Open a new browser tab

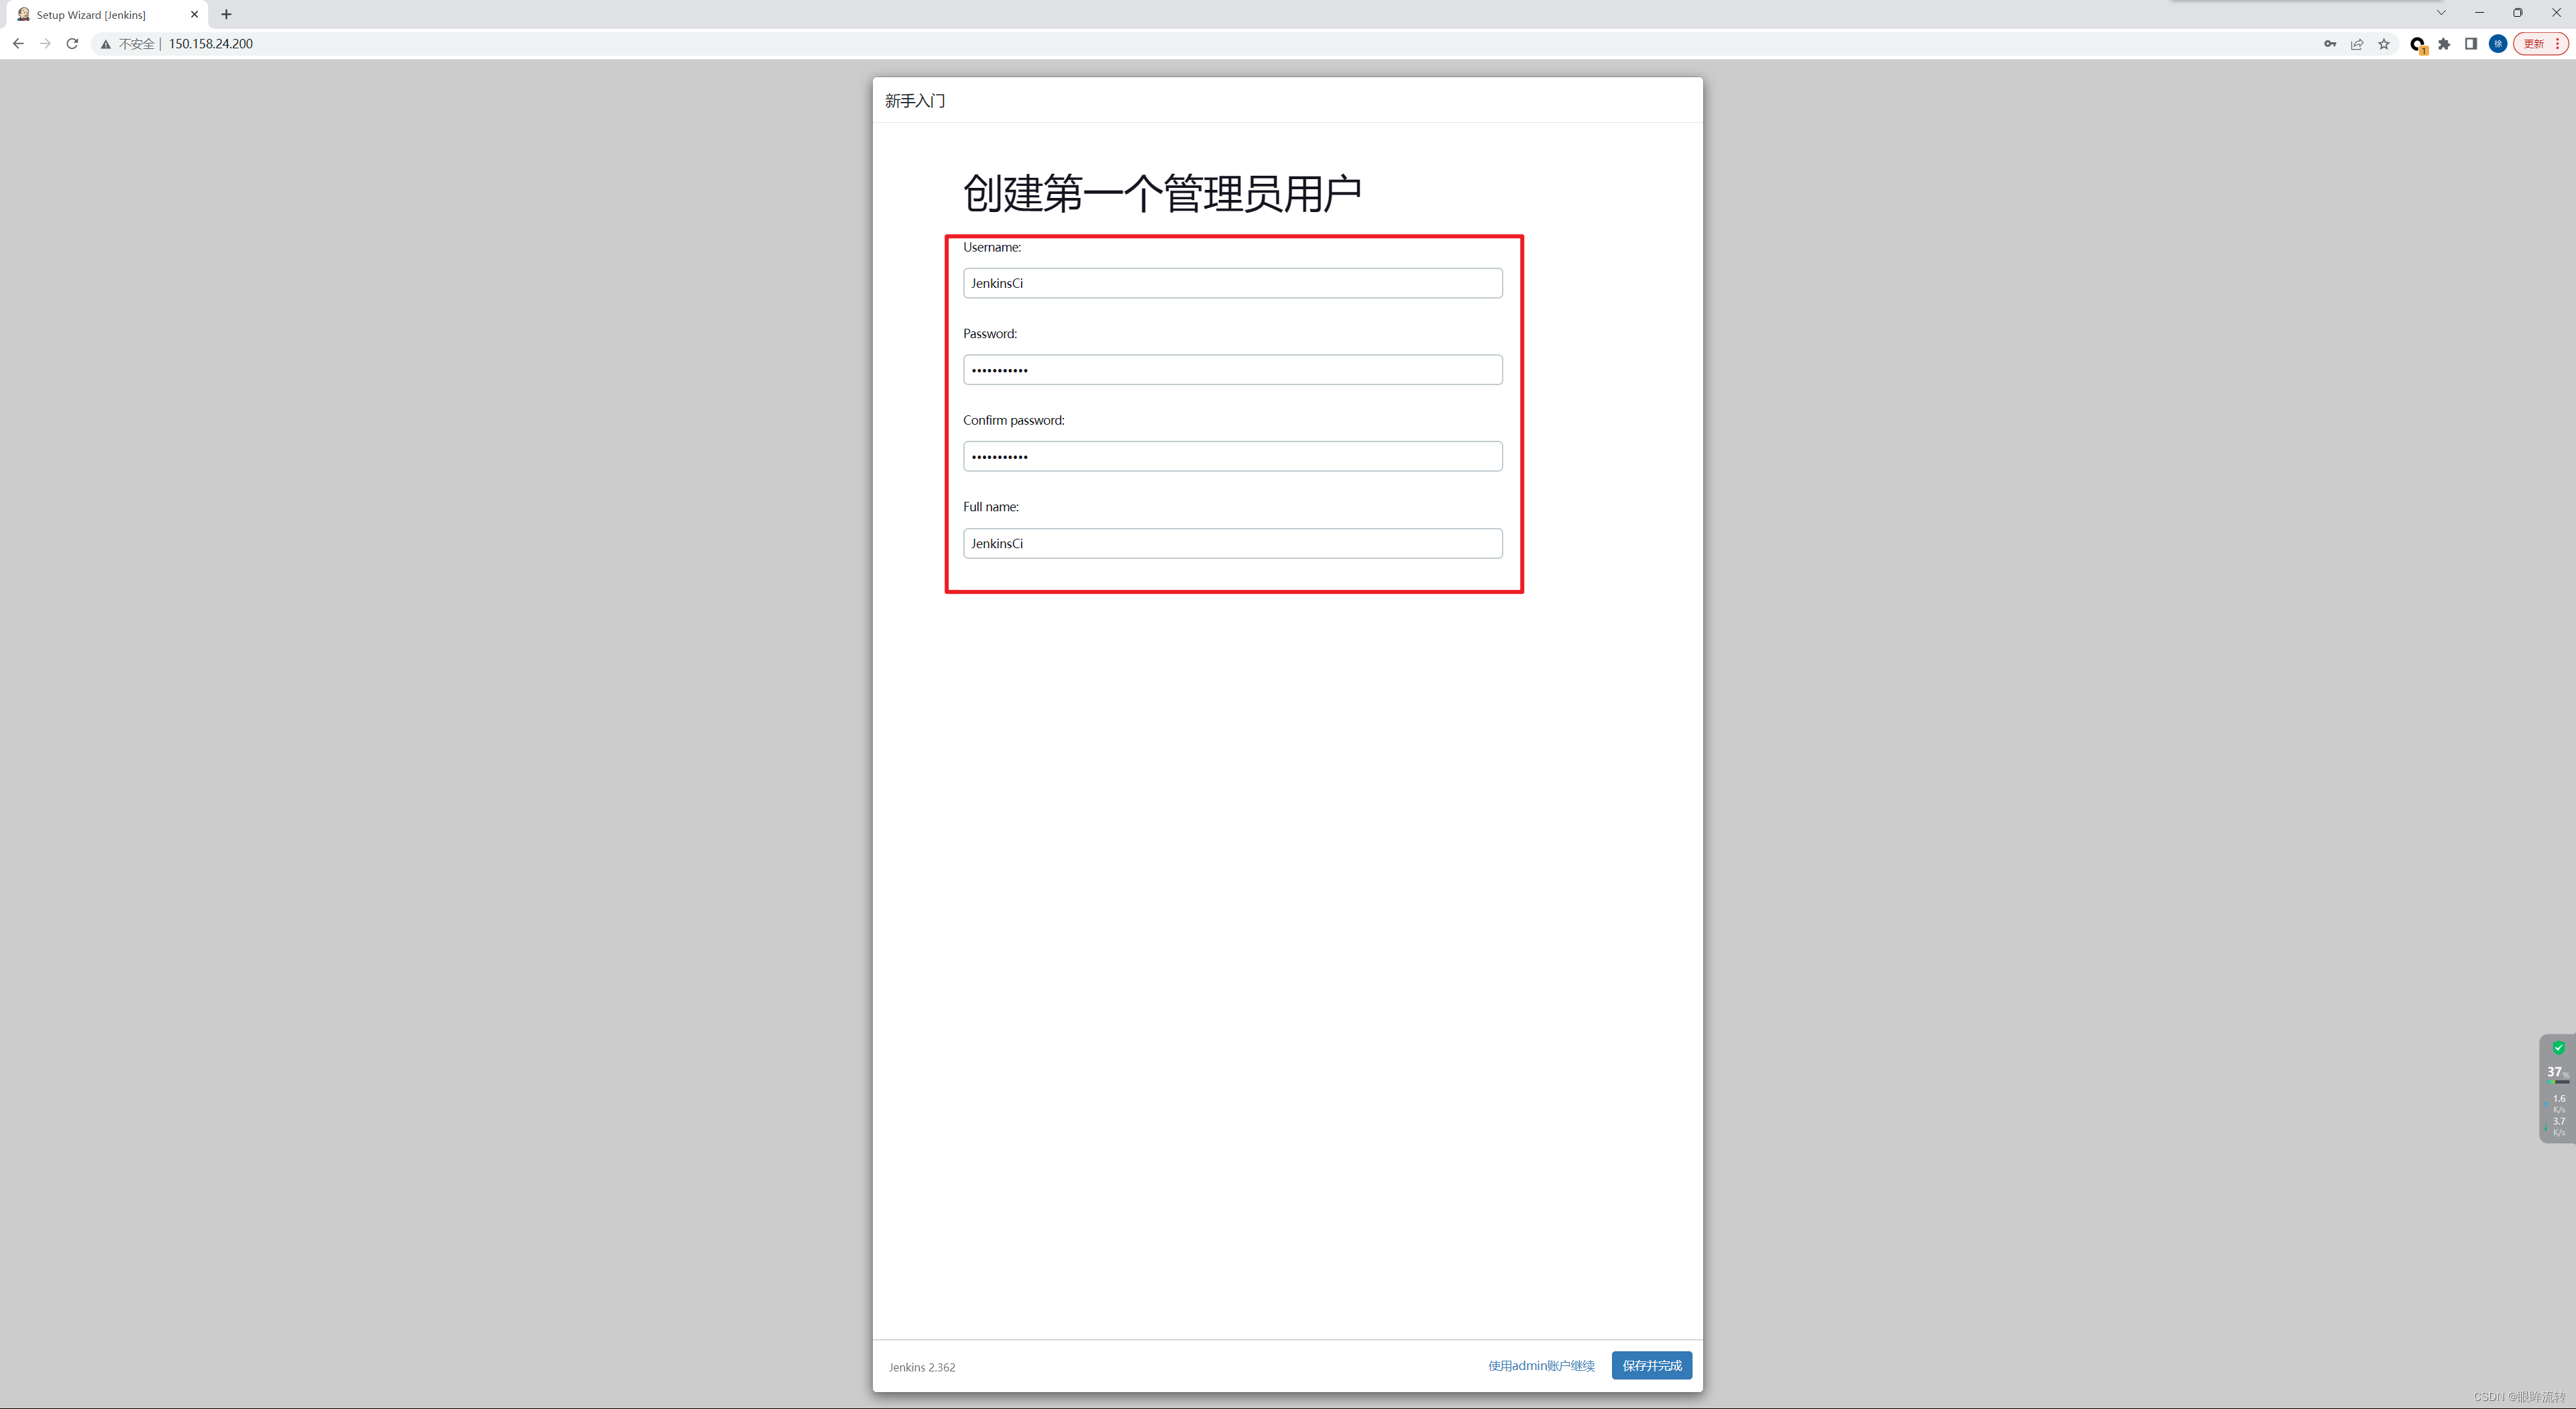coord(226,14)
